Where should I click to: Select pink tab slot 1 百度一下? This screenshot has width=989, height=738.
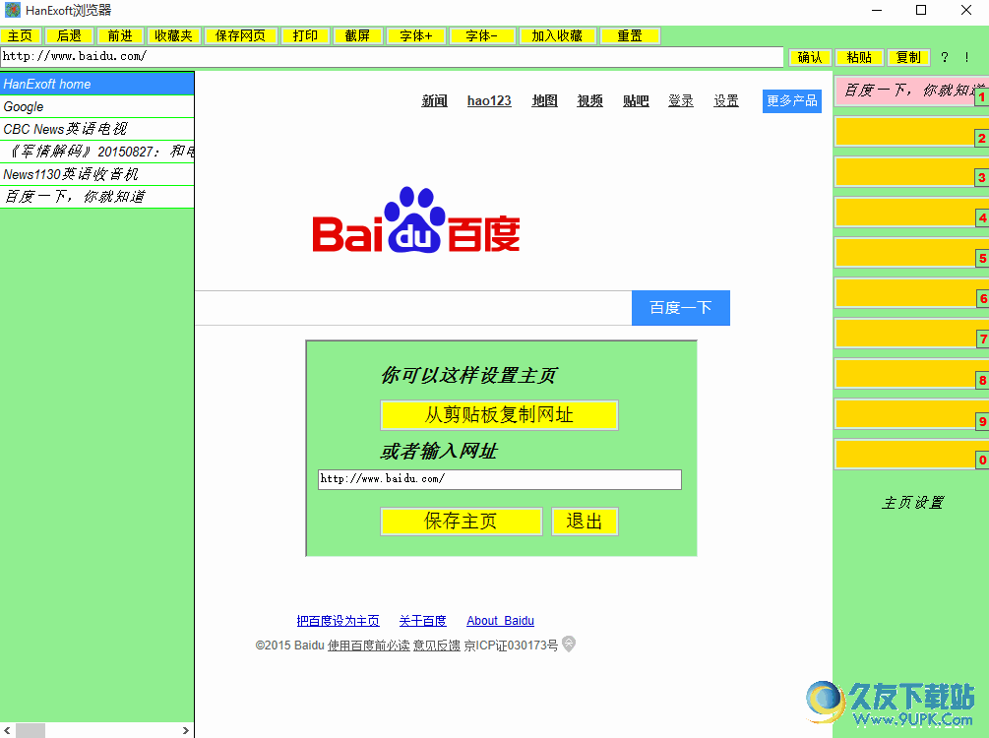coord(911,91)
